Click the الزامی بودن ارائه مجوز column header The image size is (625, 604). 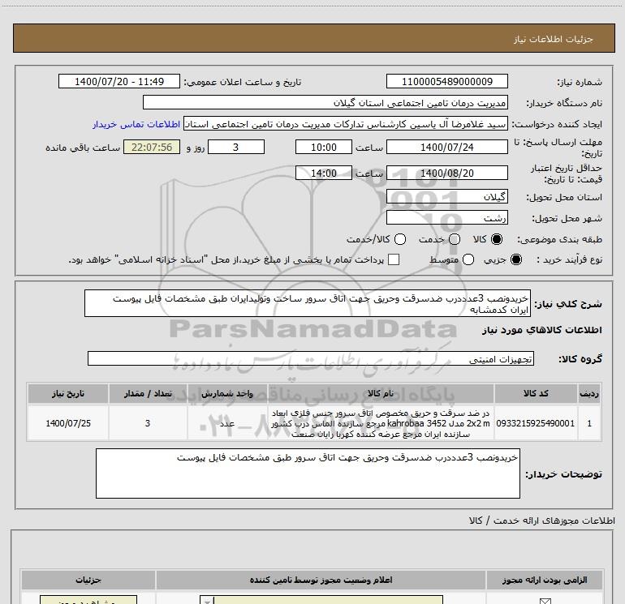pyautogui.click(x=545, y=580)
